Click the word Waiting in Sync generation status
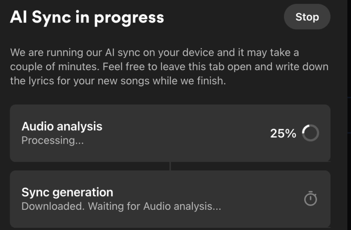Screen dimensions: 351x230 tap(106, 206)
